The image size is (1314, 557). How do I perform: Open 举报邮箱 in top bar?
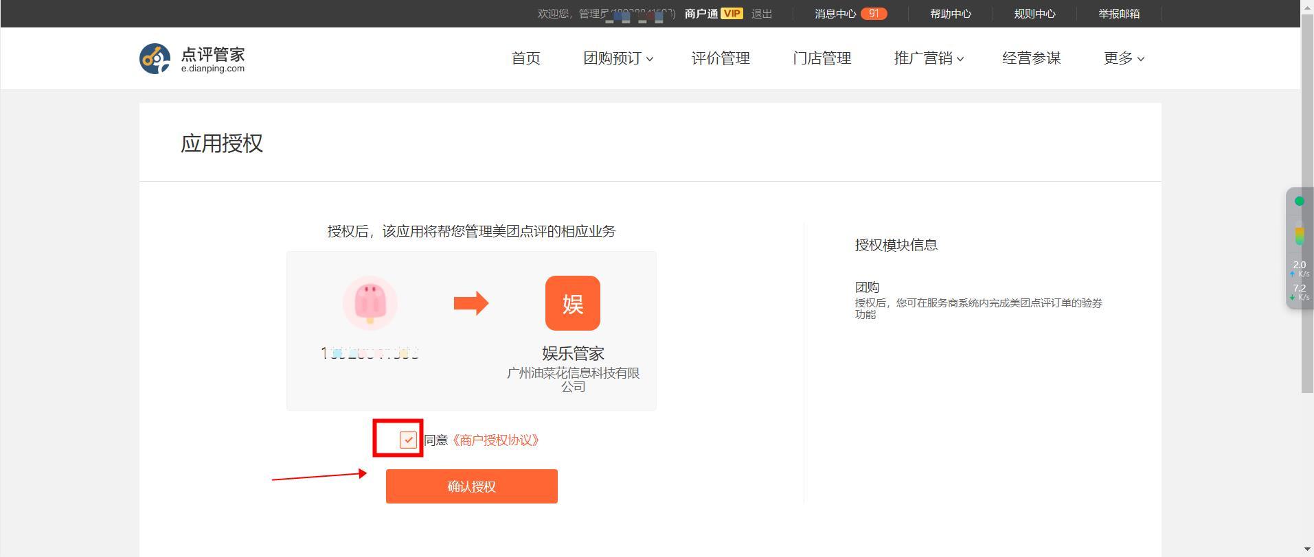click(1119, 14)
